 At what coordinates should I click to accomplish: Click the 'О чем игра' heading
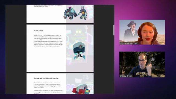(38, 31)
